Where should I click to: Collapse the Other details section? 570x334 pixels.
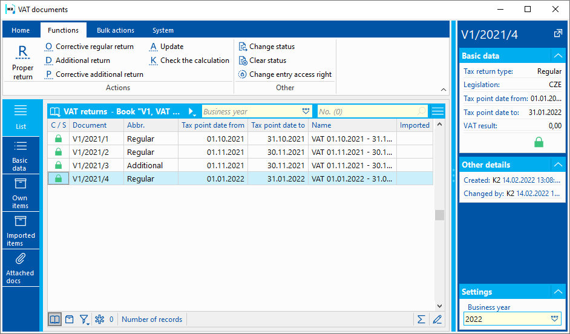tap(557, 165)
